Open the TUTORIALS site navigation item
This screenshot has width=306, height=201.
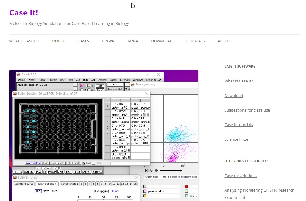(x=195, y=41)
